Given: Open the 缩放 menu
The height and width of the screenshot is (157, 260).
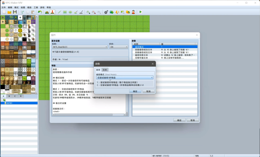Looking at the screenshot, I should 29,7.
